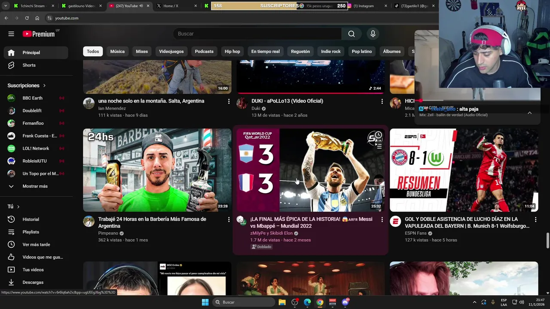Collapse the mini player panel chevron
550x309 pixels.
pyautogui.click(x=529, y=113)
